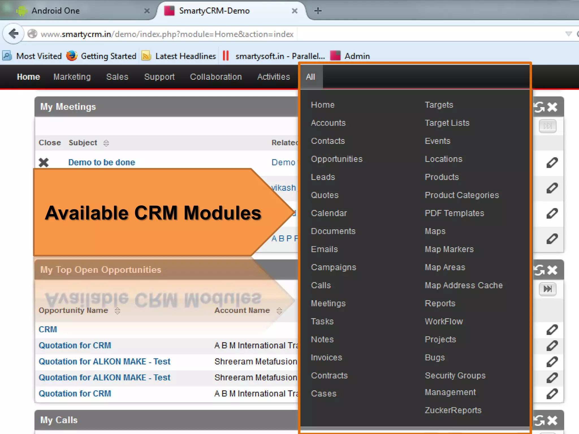Screen dimensions: 579x434
Task: Close the My Calls dashlet
Action: [552, 420]
